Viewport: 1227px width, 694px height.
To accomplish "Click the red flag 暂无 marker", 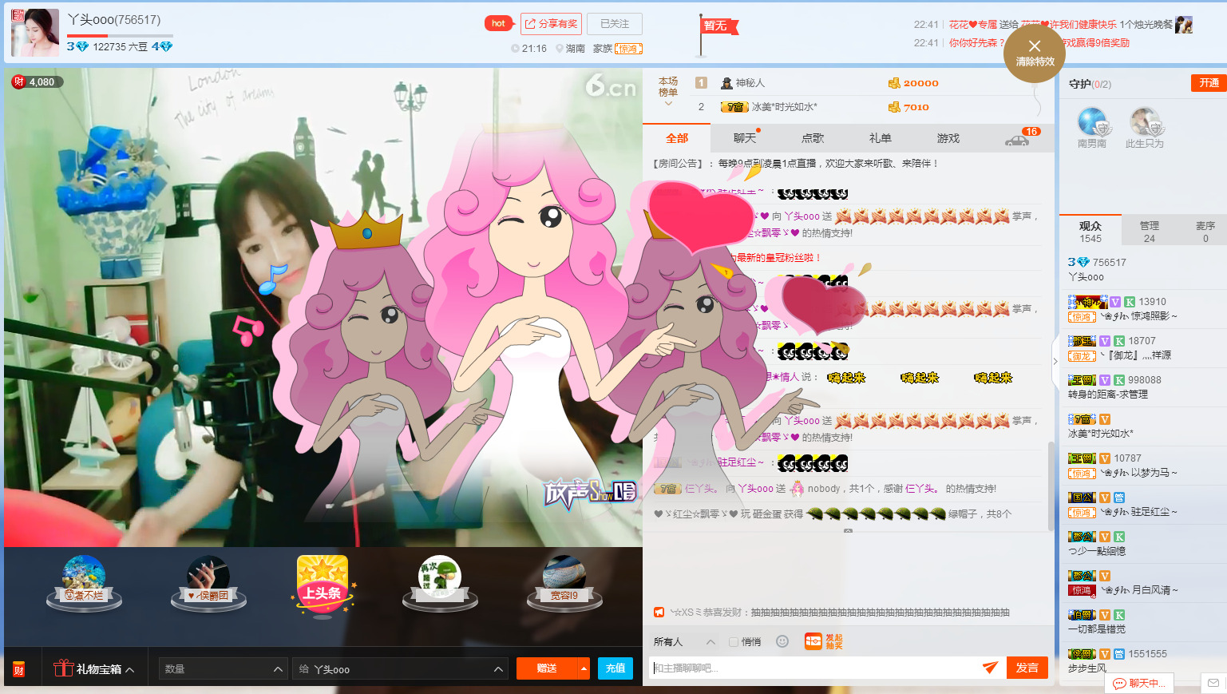I will (718, 26).
